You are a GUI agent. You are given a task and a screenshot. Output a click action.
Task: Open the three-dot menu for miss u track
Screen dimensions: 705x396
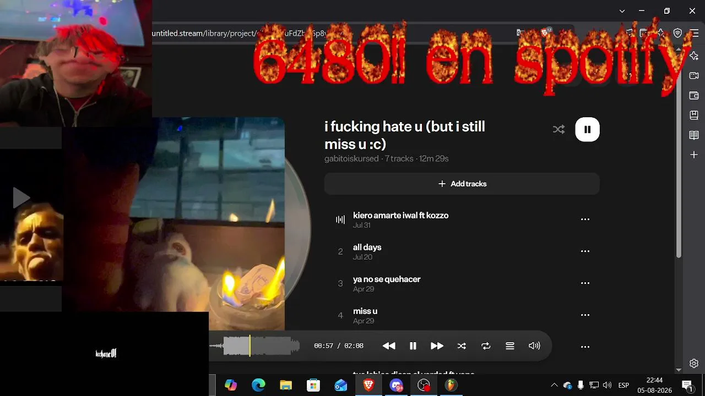(585, 315)
